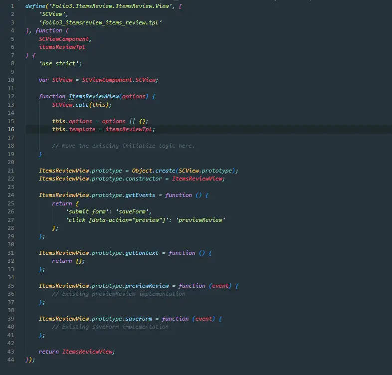
Task: Click the ItemsReviewView function name on line 12
Action: [x=94, y=97]
